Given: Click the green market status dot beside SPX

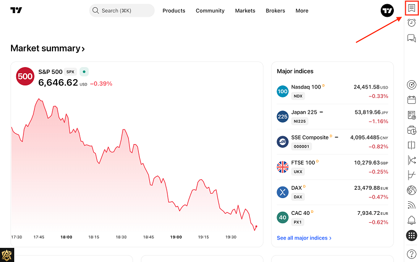Looking at the screenshot, I should coord(84,72).
